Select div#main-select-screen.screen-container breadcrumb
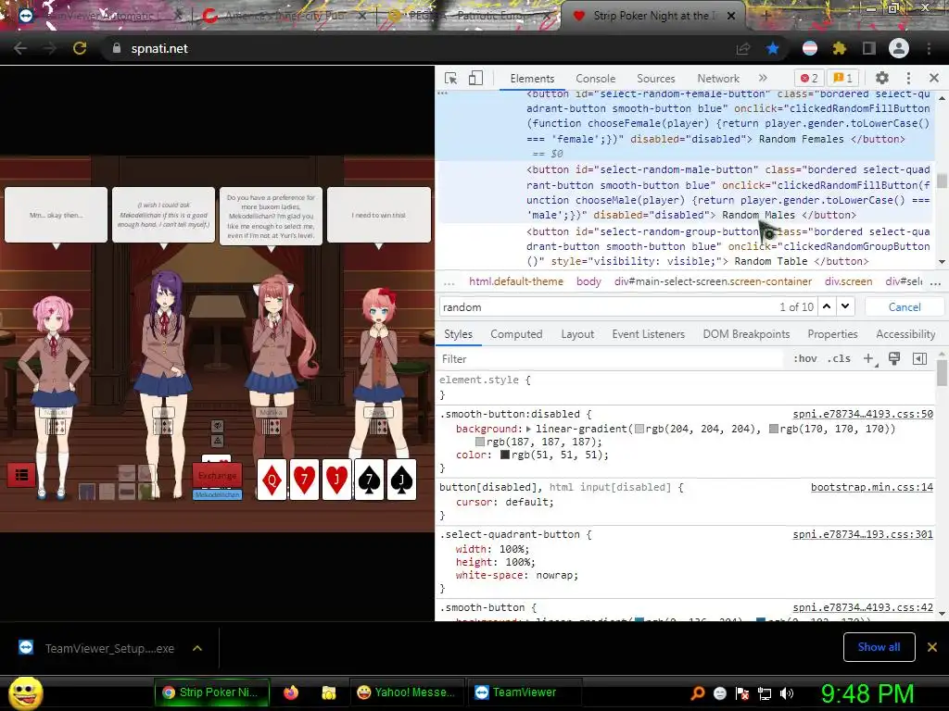The width and height of the screenshot is (949, 711). pyautogui.click(x=713, y=281)
